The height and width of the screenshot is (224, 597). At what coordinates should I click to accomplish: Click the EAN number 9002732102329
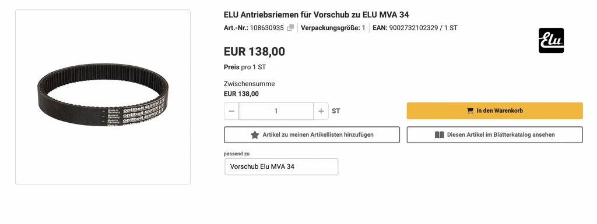(x=413, y=28)
